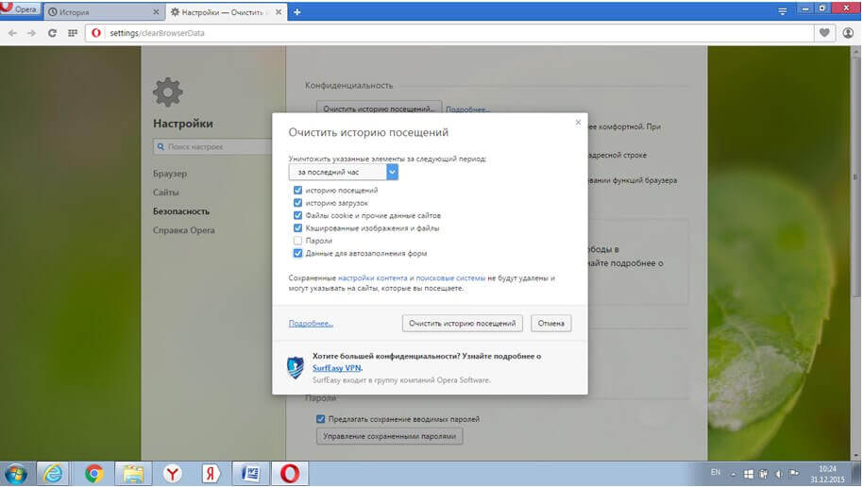
Task: Click the Opera menu button
Action: coord(19,11)
